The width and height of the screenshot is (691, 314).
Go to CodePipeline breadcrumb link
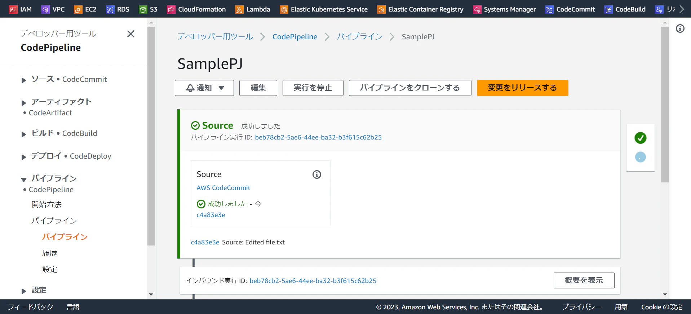click(295, 37)
